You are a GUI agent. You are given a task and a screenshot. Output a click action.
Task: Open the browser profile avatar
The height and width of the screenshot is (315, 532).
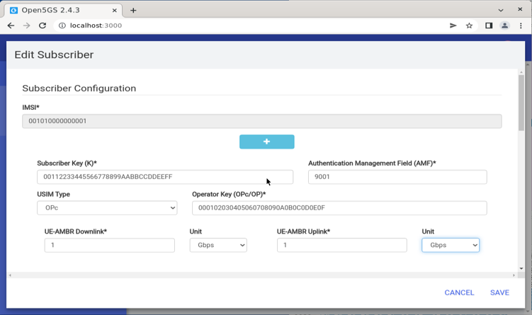click(x=505, y=25)
